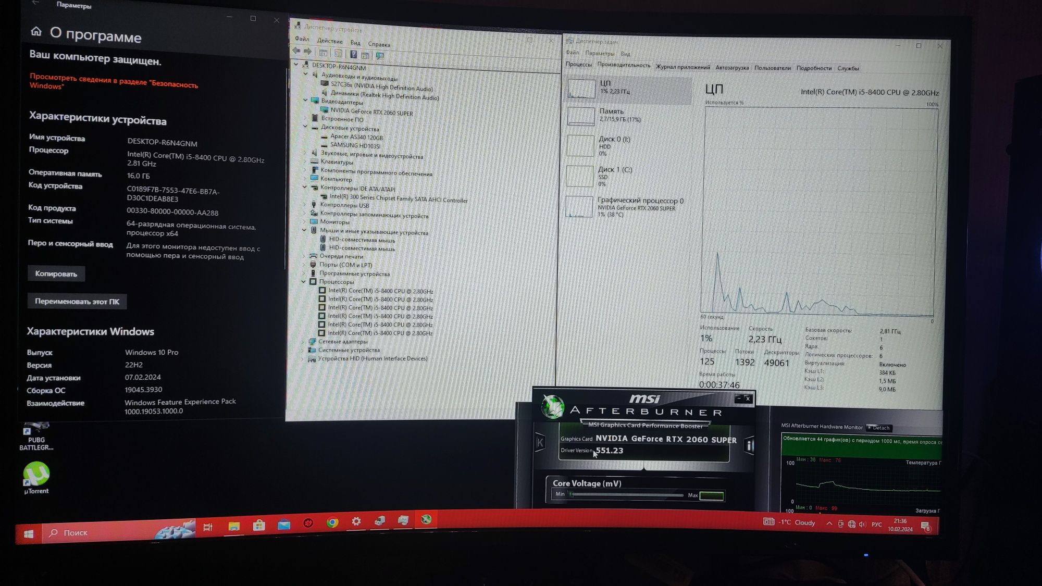The image size is (1042, 586).
Task: Click Detach in Afterburner Hardware Monitor
Action: coord(878,428)
